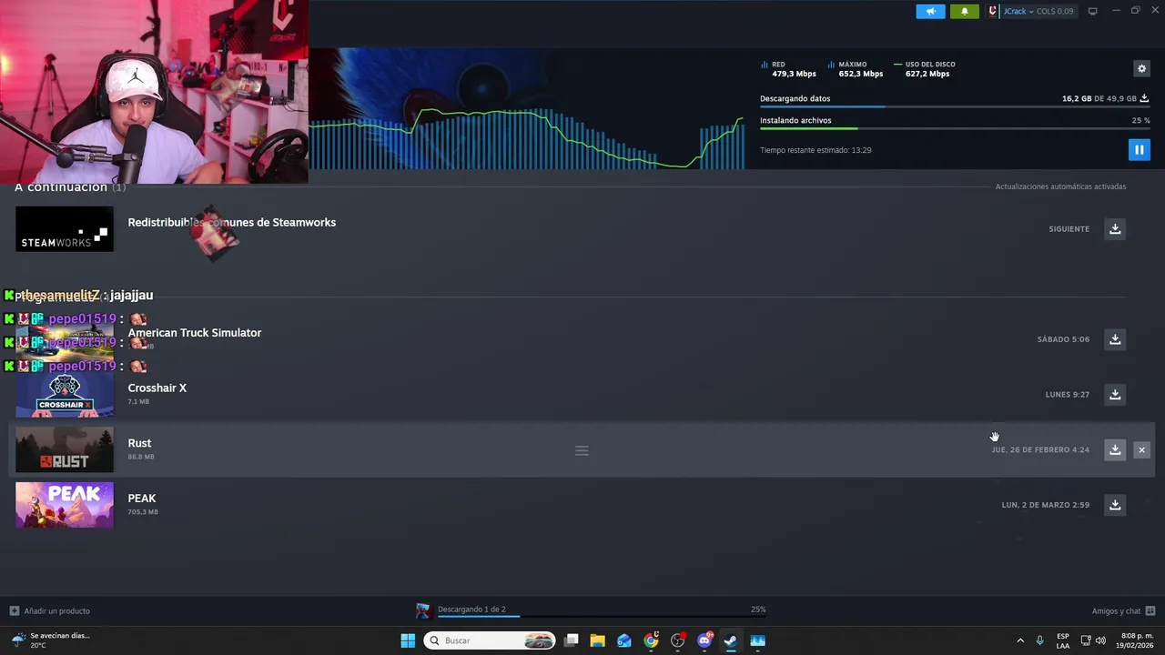Switch the ESP LAA input language

[1063, 640]
